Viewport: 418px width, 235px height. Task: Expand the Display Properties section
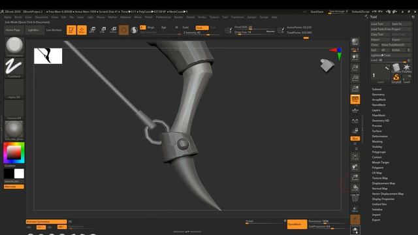[383, 199]
